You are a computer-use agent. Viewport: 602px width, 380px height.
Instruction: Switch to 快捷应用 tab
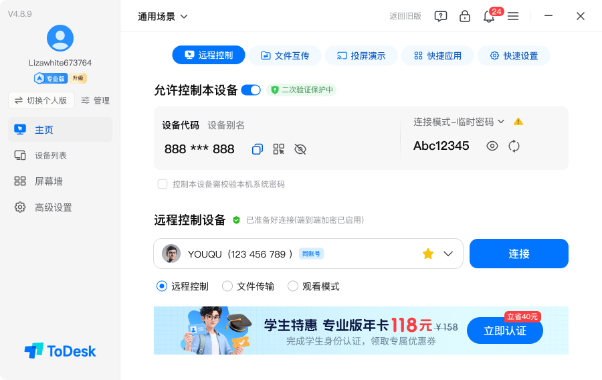coord(437,56)
